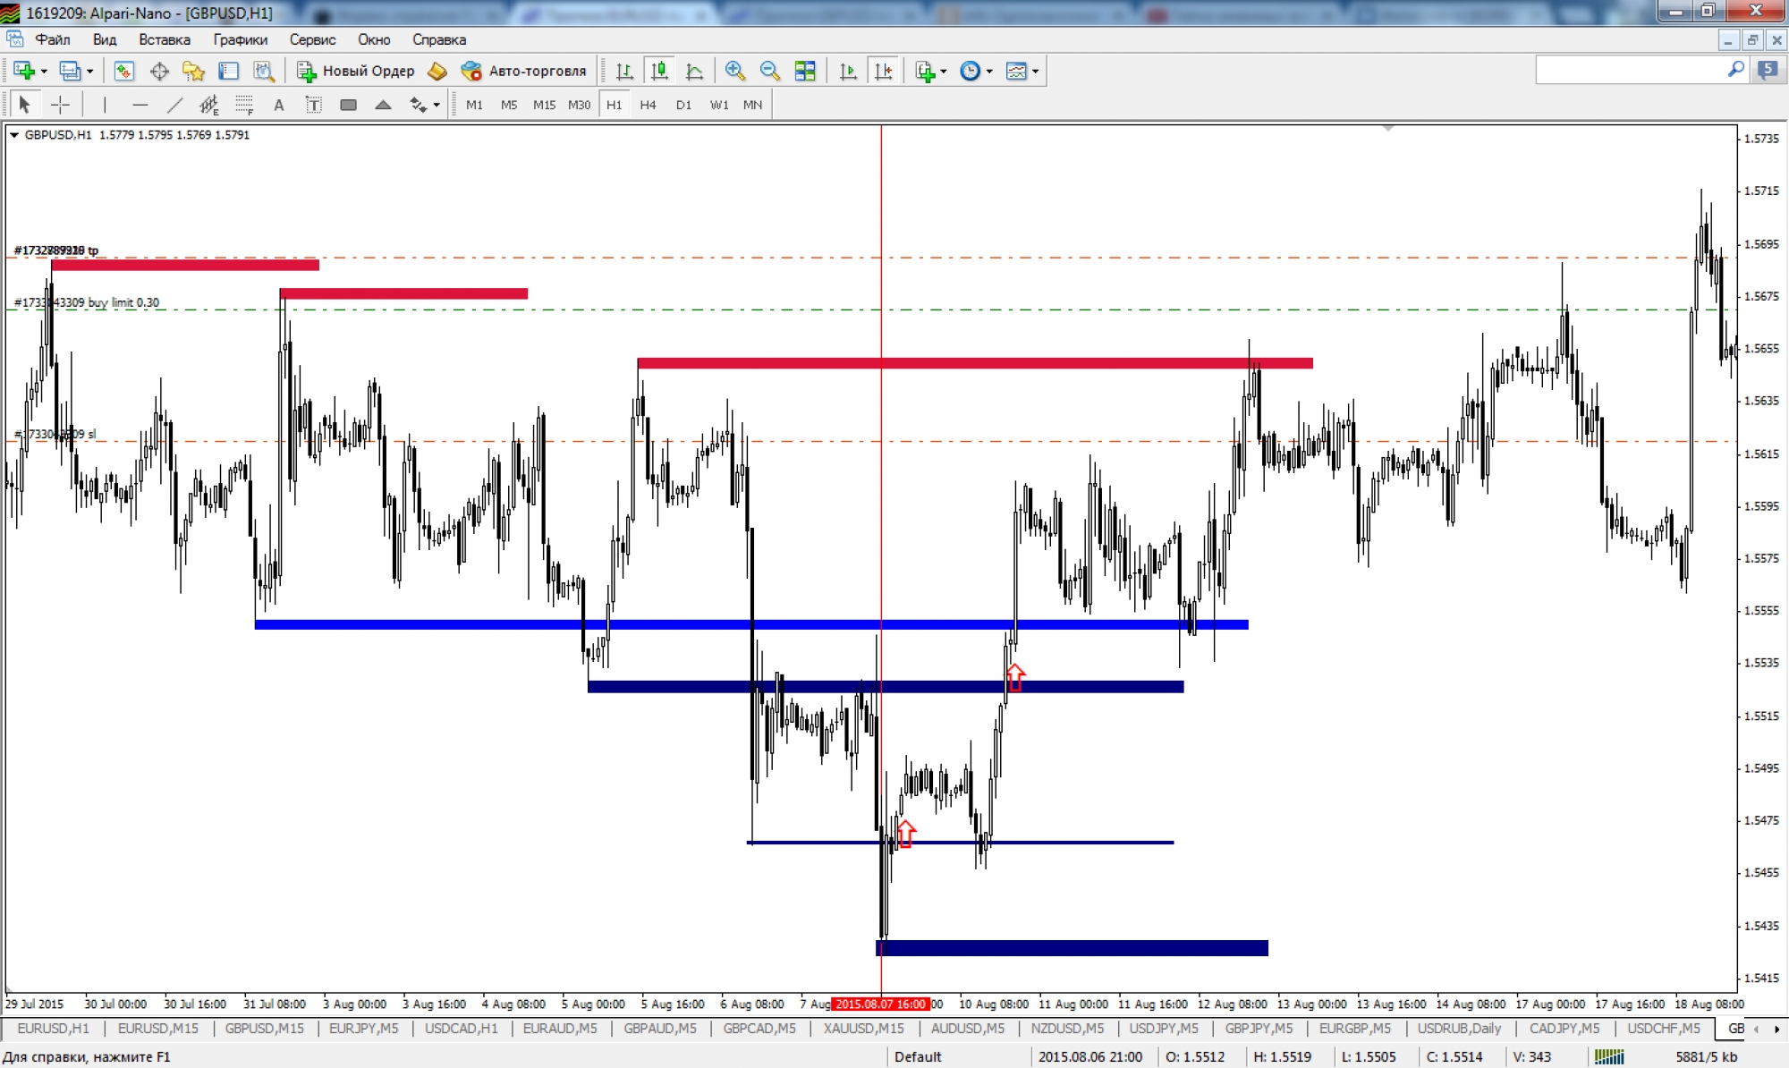Expand the arrows objects dropdown
This screenshot has height=1068, width=1789.
(437, 105)
